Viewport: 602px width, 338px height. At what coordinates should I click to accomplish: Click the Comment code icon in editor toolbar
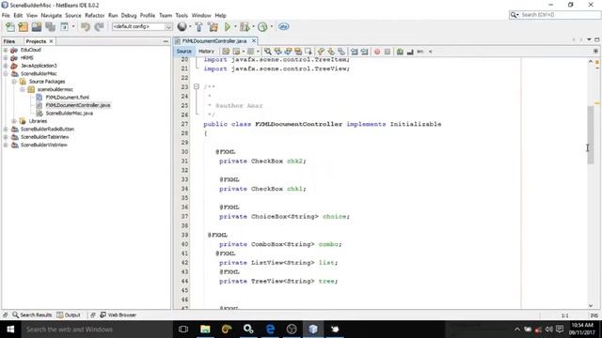point(400,52)
